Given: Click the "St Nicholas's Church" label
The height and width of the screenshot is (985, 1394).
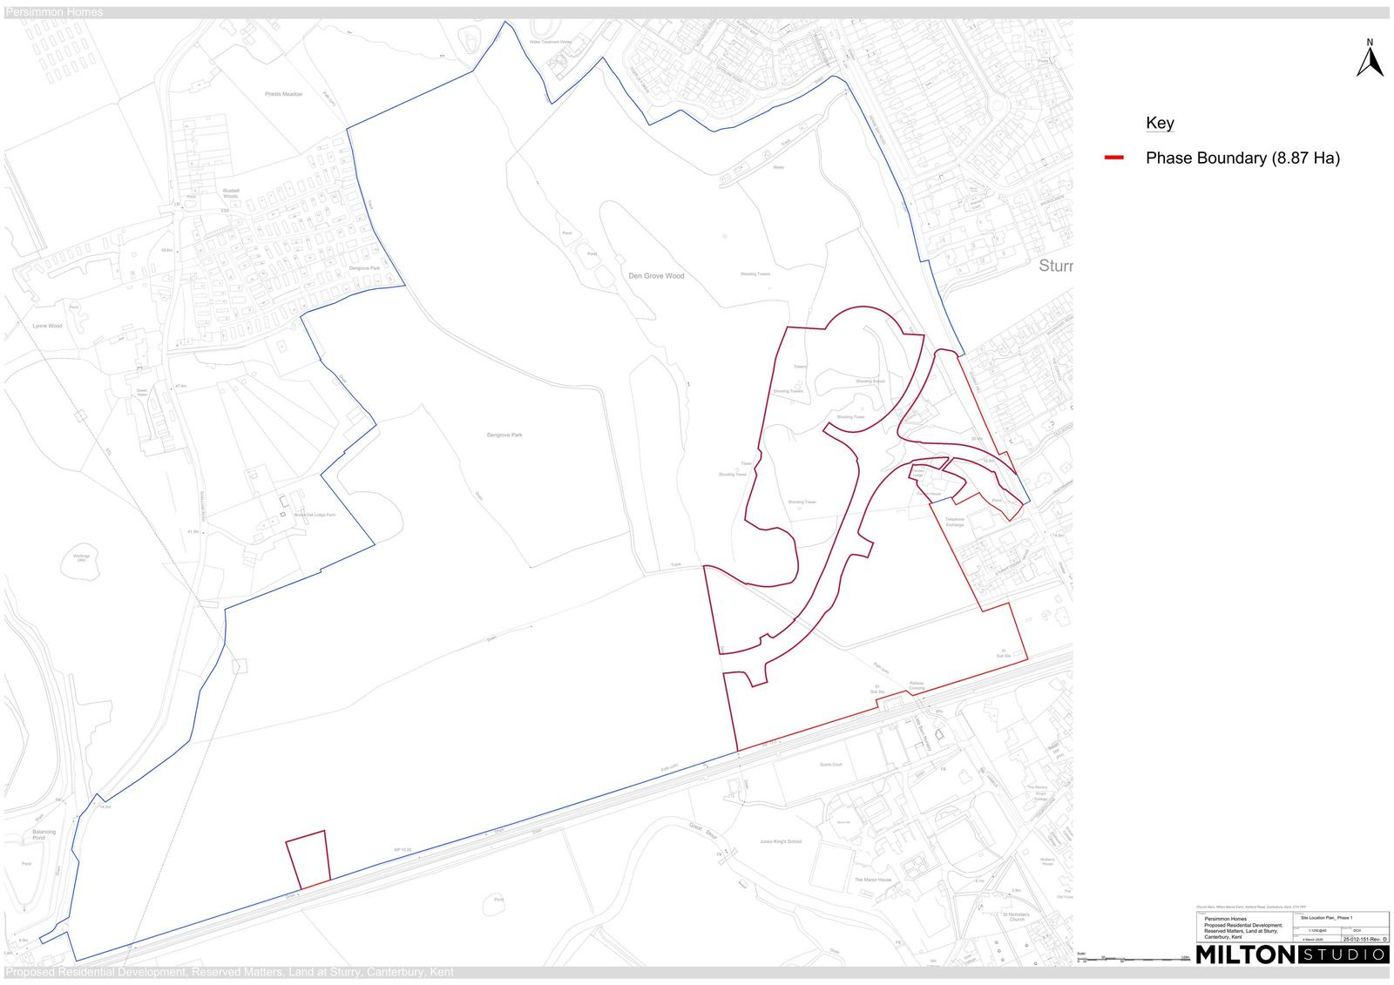Looking at the screenshot, I should tap(1016, 917).
